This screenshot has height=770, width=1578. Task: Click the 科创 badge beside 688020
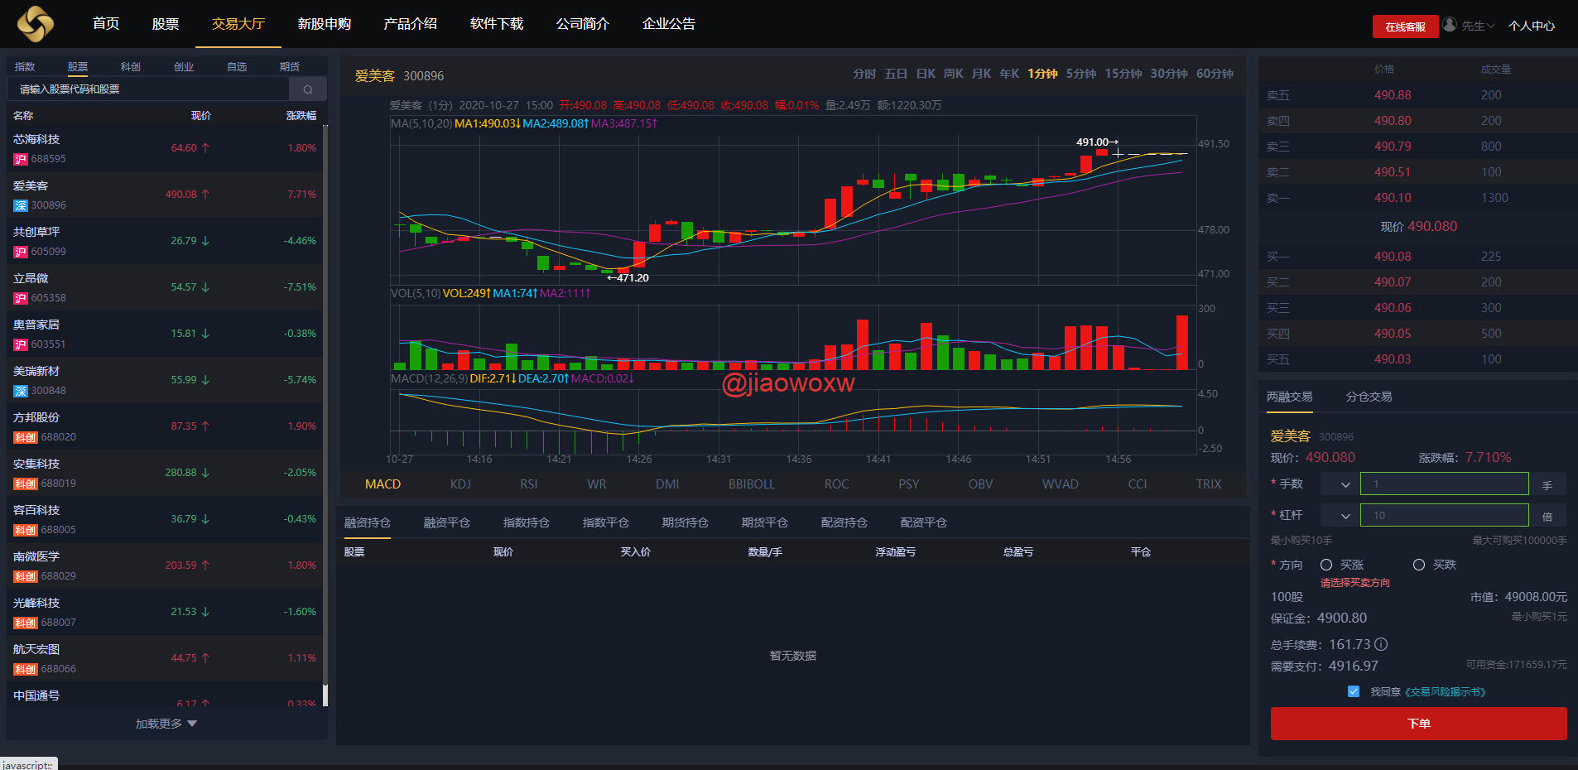point(25,437)
